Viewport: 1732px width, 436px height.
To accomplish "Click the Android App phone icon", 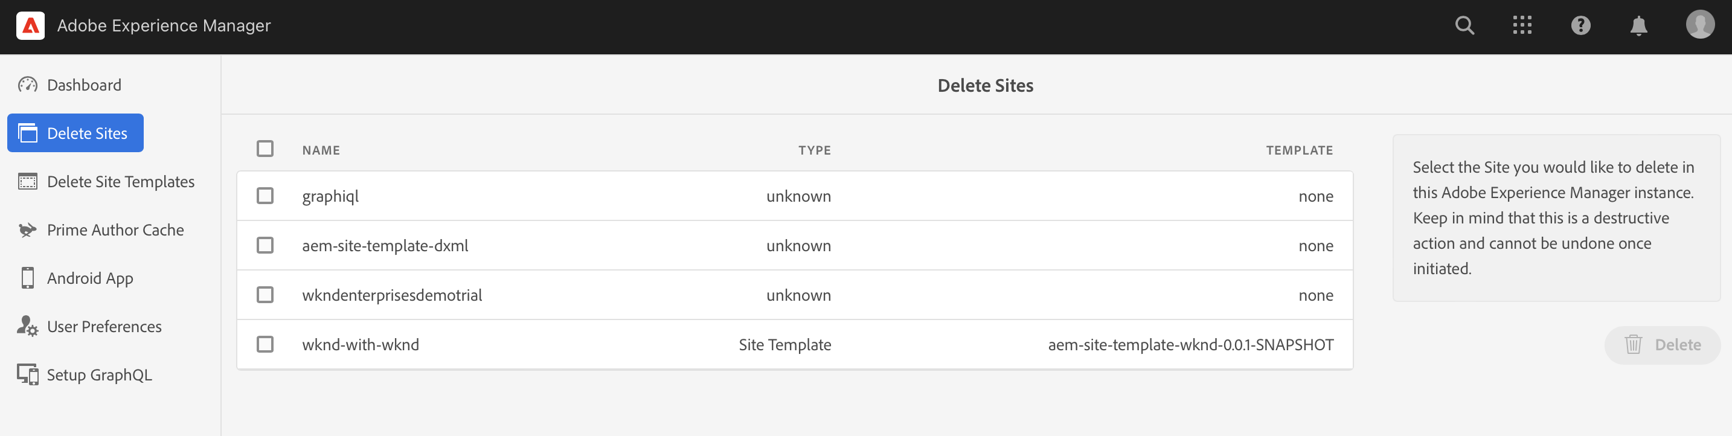I will click(x=28, y=278).
